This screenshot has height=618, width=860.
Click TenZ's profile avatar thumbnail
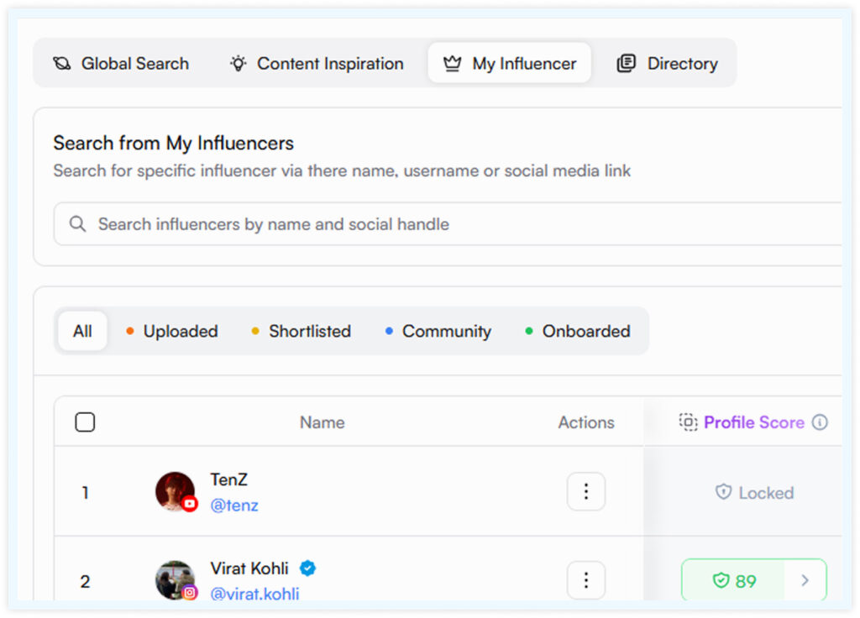click(175, 491)
